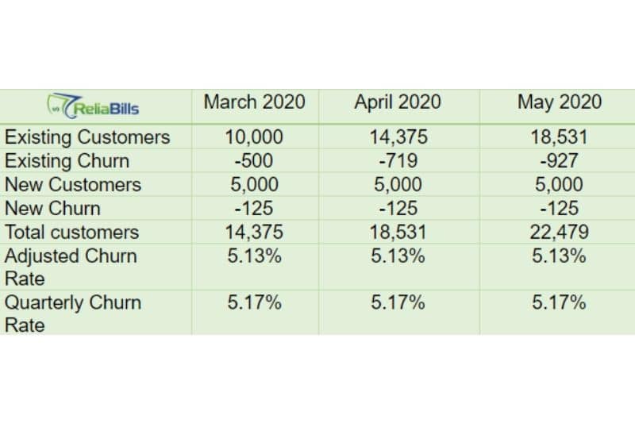Click the ReliaBills logo
635x423 pixels.
point(93,106)
